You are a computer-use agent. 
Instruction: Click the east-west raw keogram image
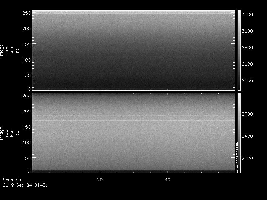coord(134,133)
